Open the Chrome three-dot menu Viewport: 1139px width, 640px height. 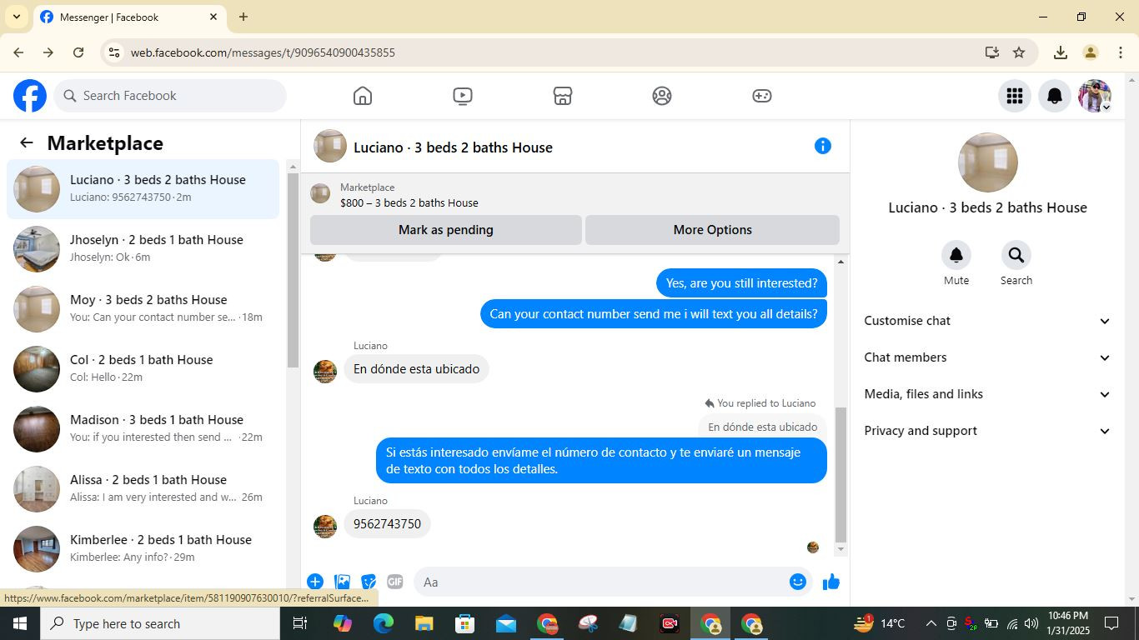[1121, 52]
